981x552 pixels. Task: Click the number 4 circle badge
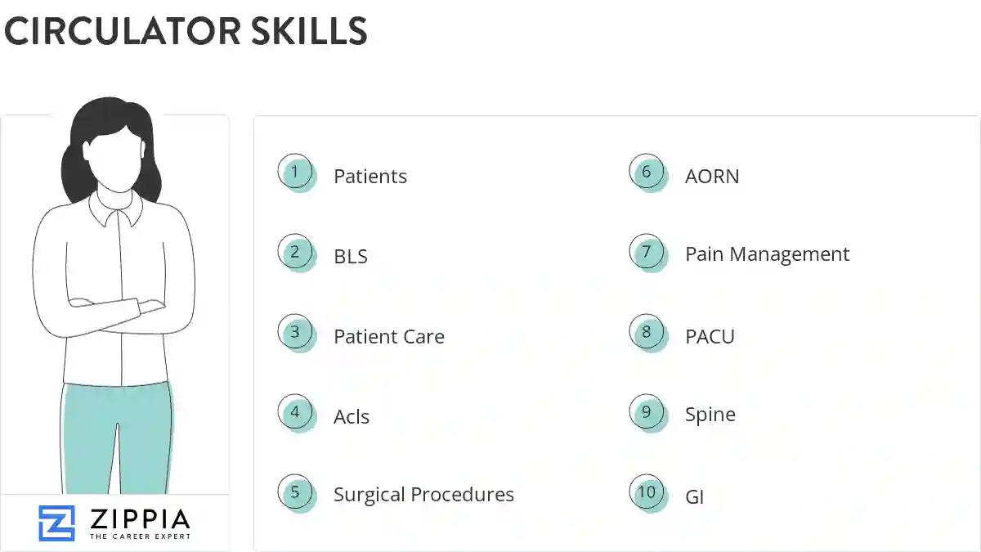[x=295, y=412]
